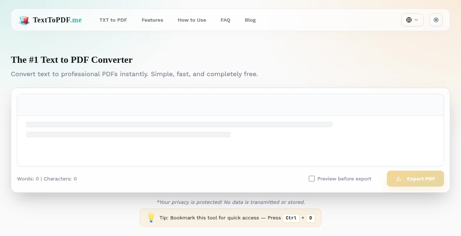The width and height of the screenshot is (461, 236).
Task: Click the lightbulb icon in the tip banner
Action: 151,217
